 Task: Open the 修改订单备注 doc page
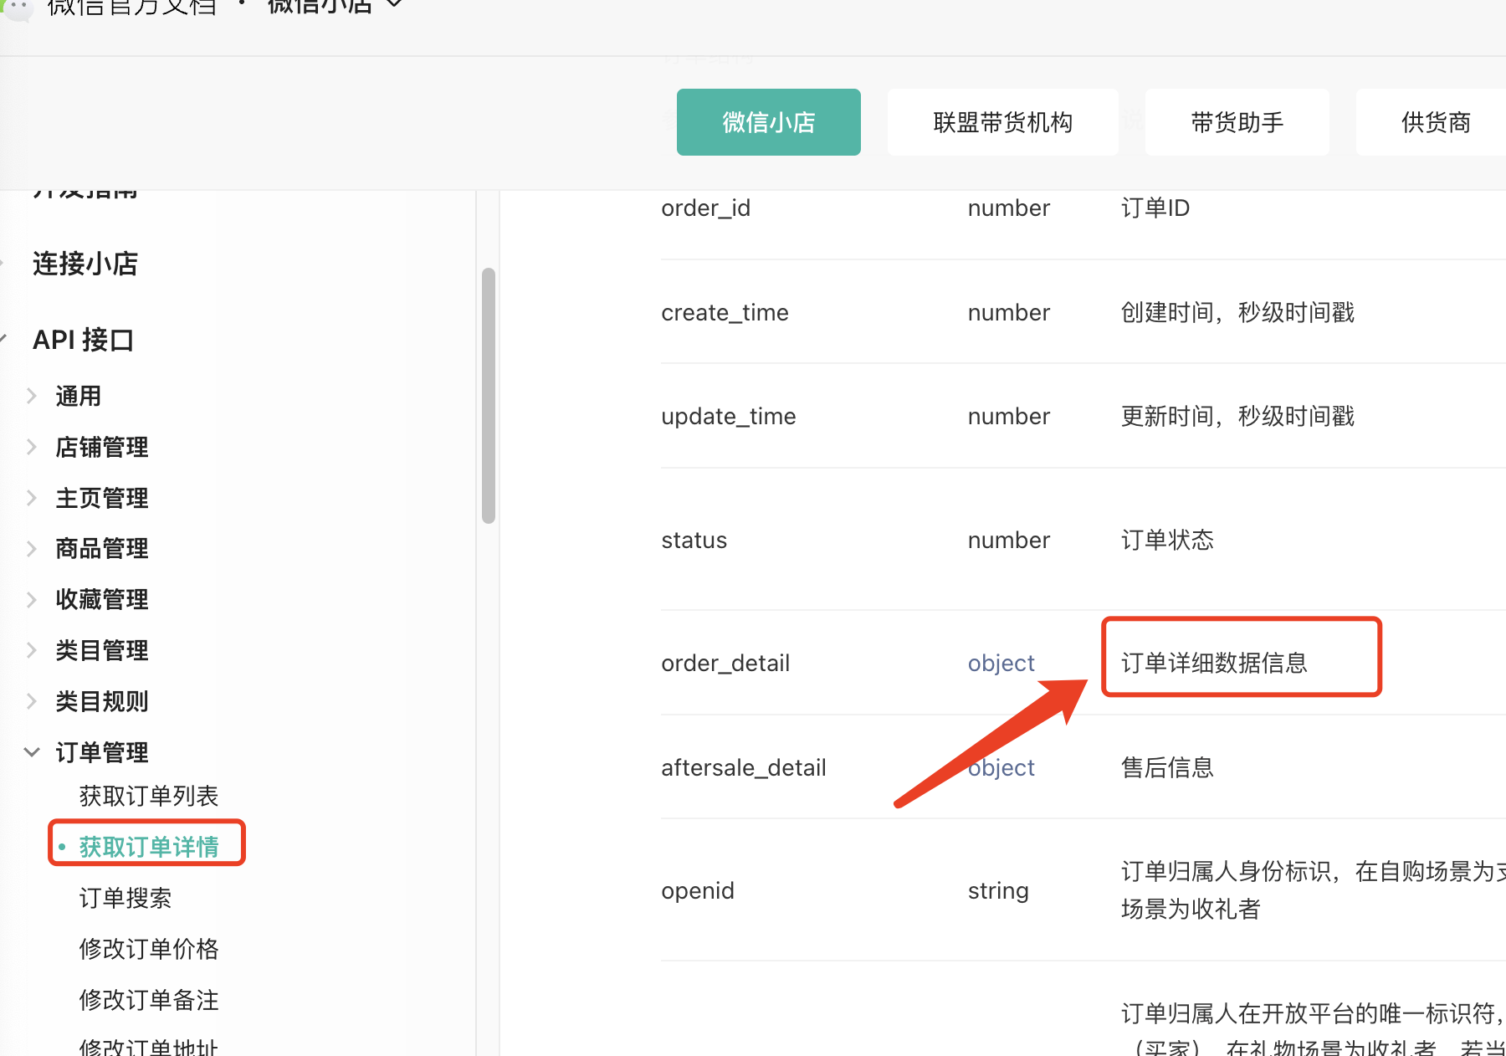coord(149,1000)
